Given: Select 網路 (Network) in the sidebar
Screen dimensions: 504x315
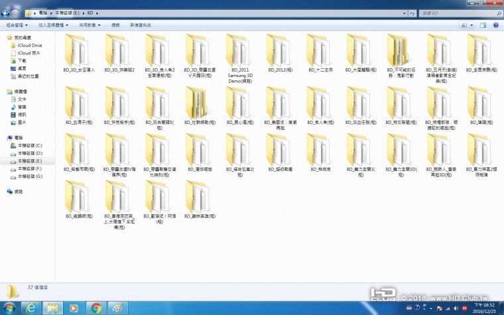Looking at the screenshot, I should (19, 192).
